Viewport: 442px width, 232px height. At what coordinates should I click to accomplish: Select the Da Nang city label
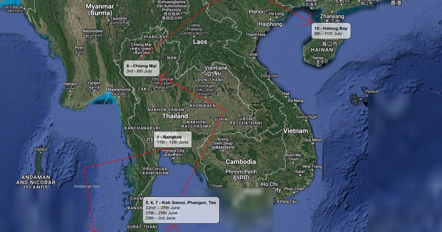pyautogui.click(x=296, y=101)
